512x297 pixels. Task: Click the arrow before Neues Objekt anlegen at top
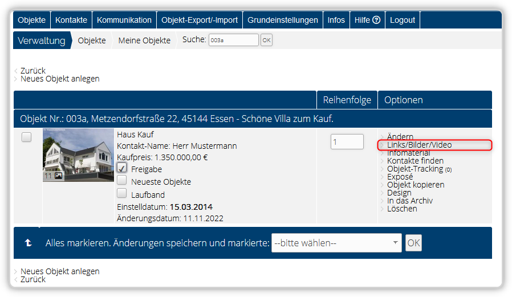(x=16, y=79)
